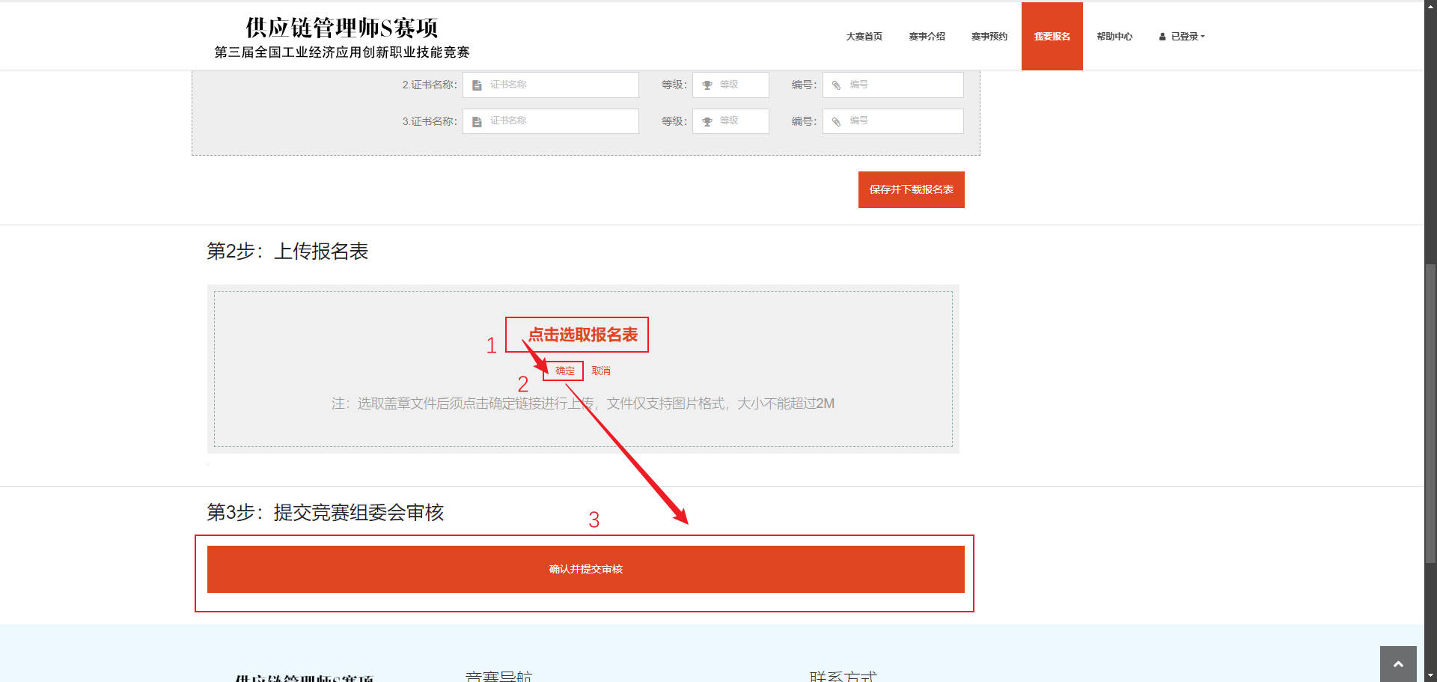Click 点击选取报名表 to choose file
Screen dimensions: 1437x682
click(583, 335)
